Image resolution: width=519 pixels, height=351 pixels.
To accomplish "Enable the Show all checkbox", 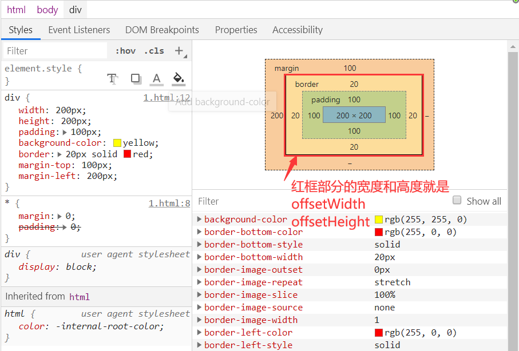I will point(457,200).
